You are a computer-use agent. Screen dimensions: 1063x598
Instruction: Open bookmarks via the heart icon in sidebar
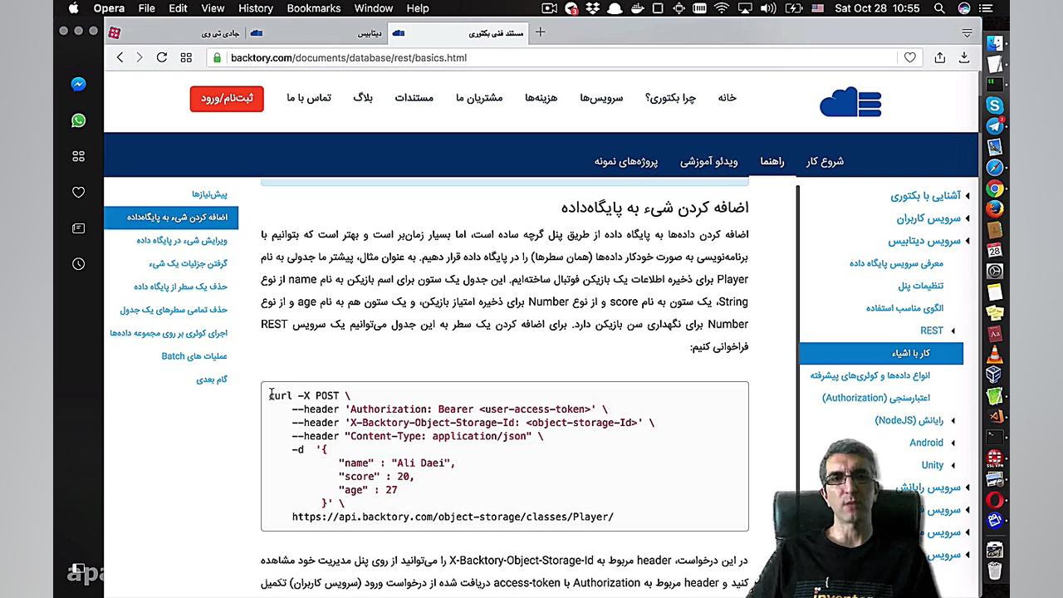[x=78, y=192]
